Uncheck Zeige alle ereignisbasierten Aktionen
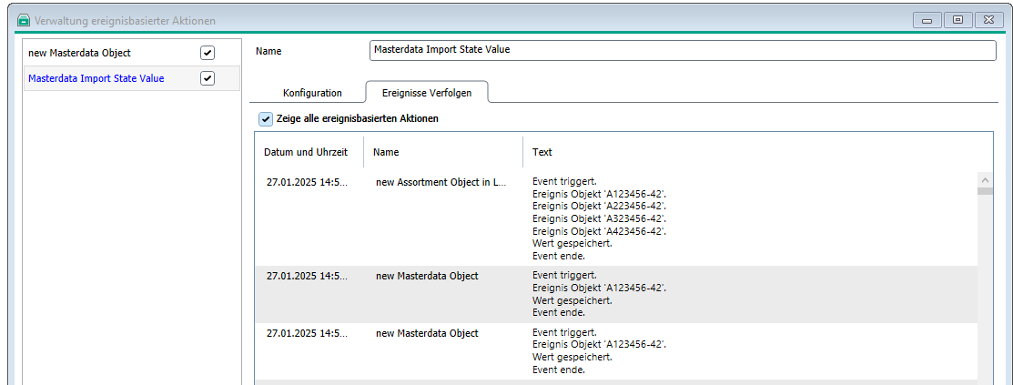This screenshot has height=385, width=1013. [x=266, y=118]
